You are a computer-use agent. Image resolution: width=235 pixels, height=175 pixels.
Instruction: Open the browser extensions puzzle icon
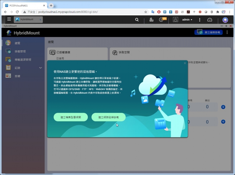click(218, 12)
